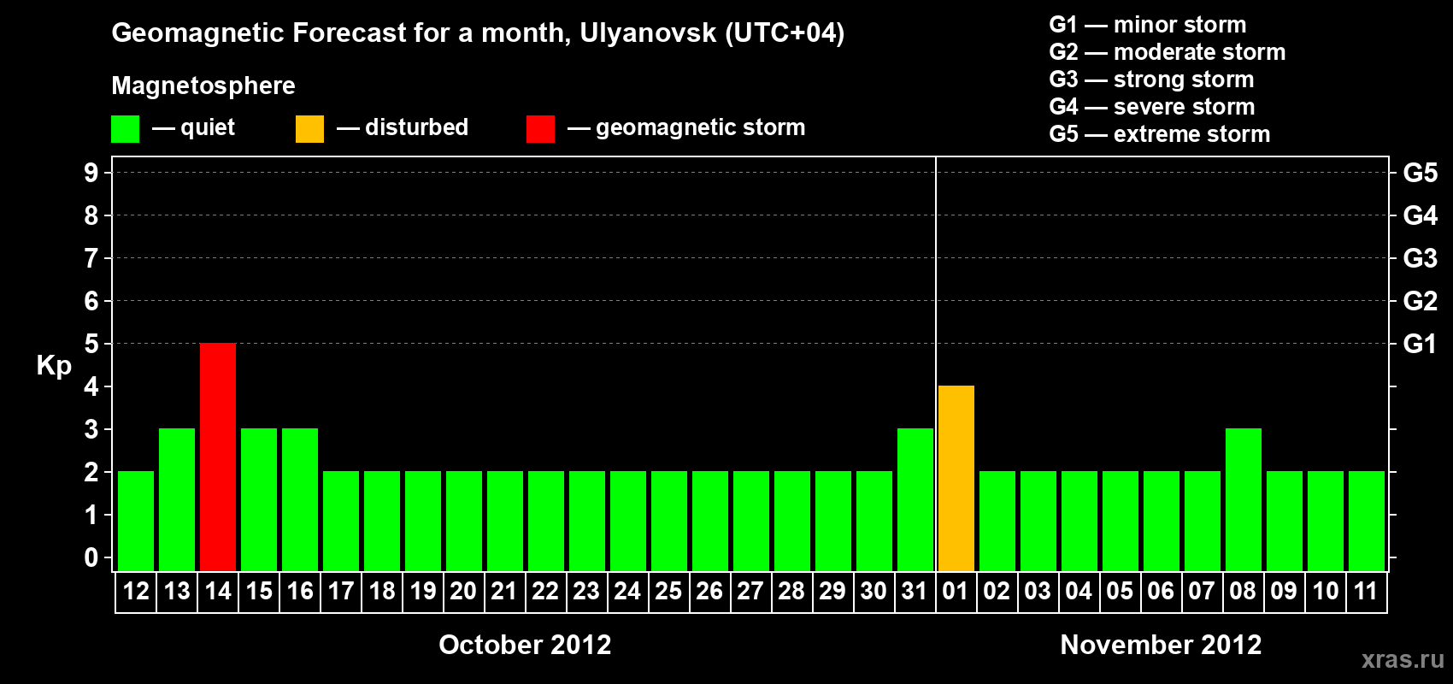Click the Kp axis value 5
This screenshot has width=1453, height=684.
[91, 344]
